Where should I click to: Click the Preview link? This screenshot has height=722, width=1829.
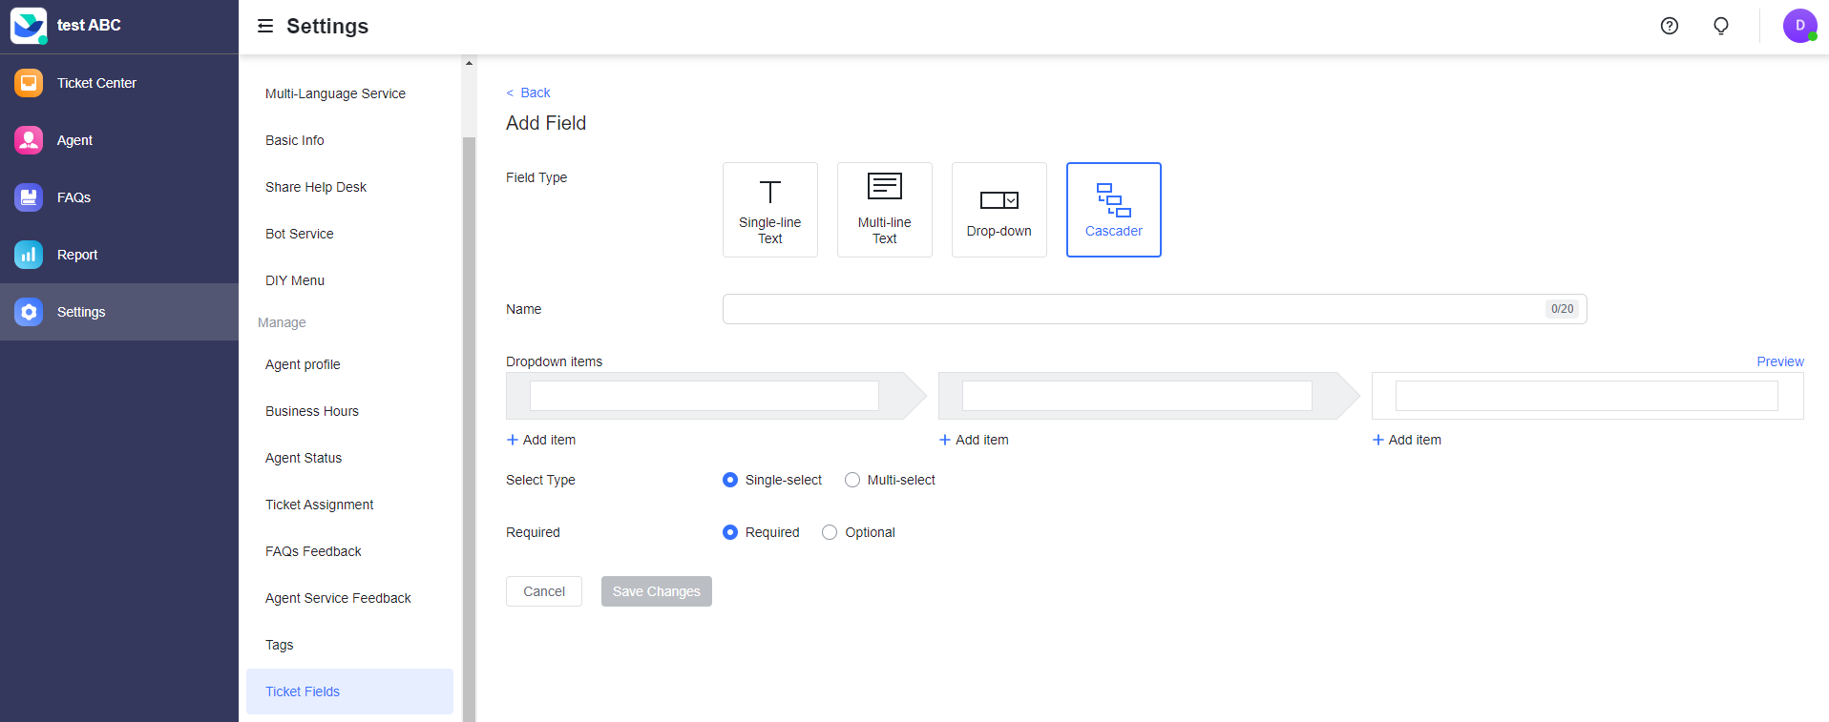[x=1780, y=361]
